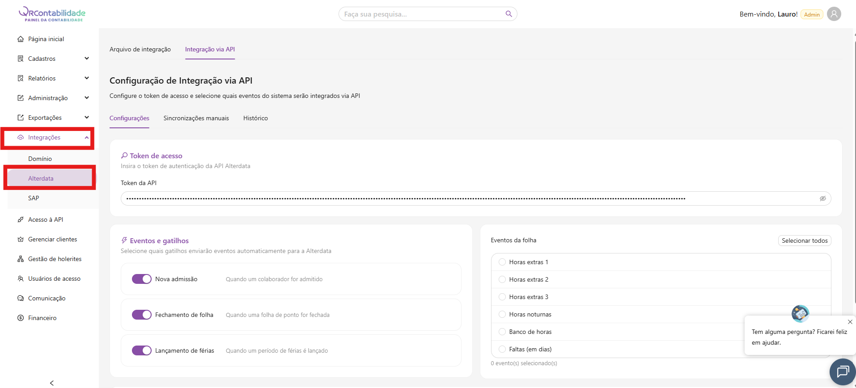Disable the Nova admissão toggle
Viewport: 856px width, 388px height.
(x=141, y=279)
